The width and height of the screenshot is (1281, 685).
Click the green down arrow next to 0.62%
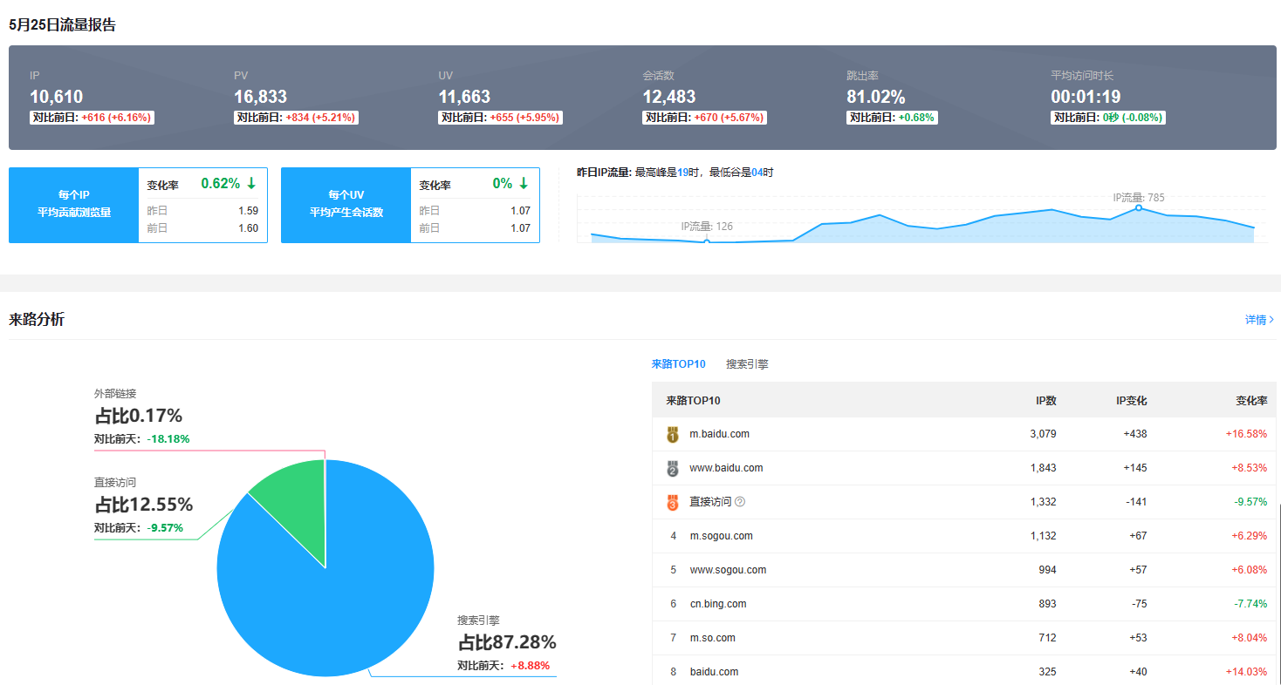(251, 184)
